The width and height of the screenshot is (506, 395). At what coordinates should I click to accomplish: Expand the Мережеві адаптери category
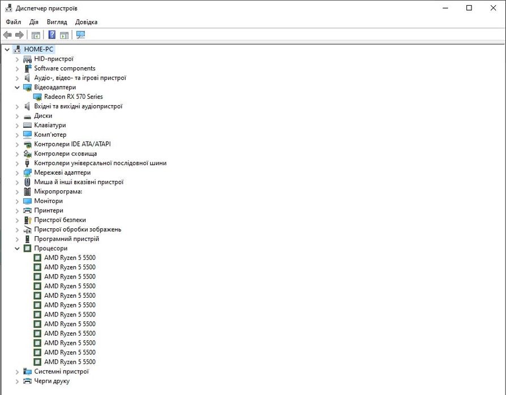(17, 173)
